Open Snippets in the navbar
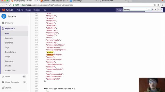Viewport: 165px width, 92px height. click(37, 10)
